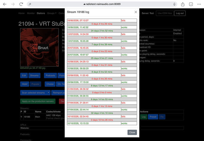Click the duration 0 days 0 hrs 0 mins

(x=102, y=92)
